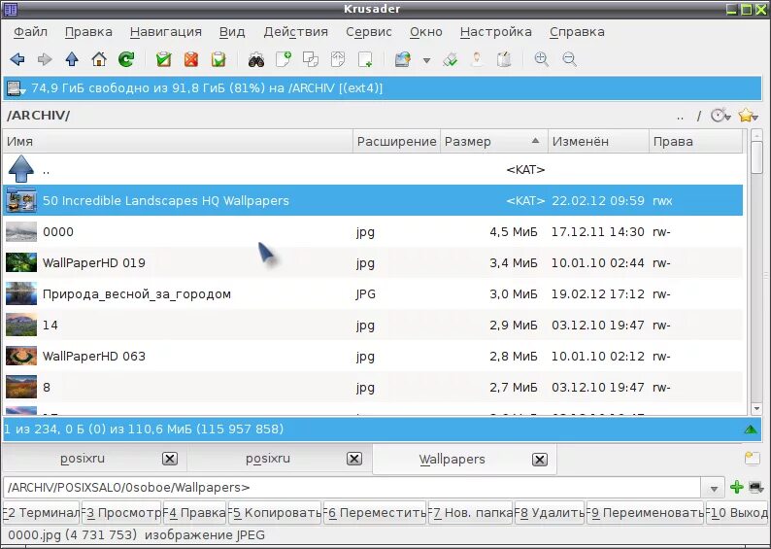Click the new tab icon beside tabs

point(752,459)
